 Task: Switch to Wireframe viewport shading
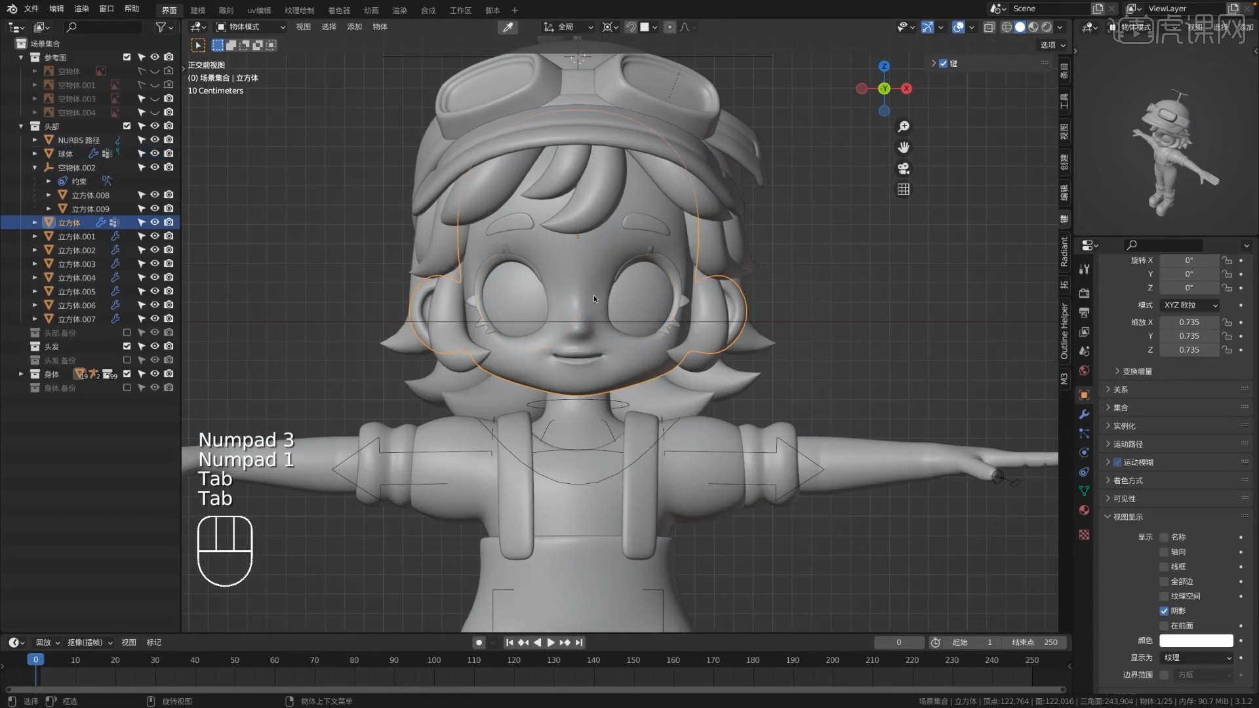pyautogui.click(x=1008, y=27)
